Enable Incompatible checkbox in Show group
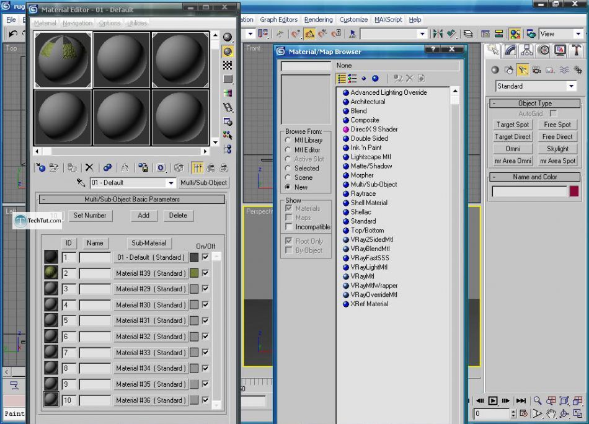Viewport: 589px width, 424px height. (289, 227)
